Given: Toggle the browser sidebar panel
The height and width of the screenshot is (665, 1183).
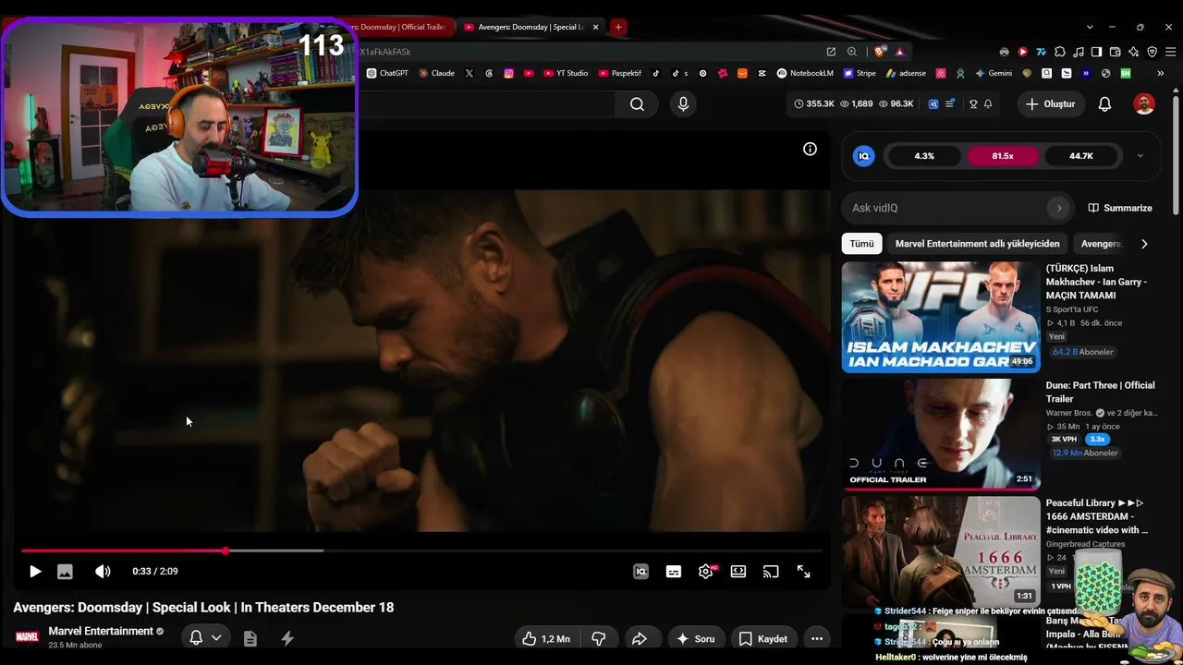Looking at the screenshot, I should coord(1096,52).
